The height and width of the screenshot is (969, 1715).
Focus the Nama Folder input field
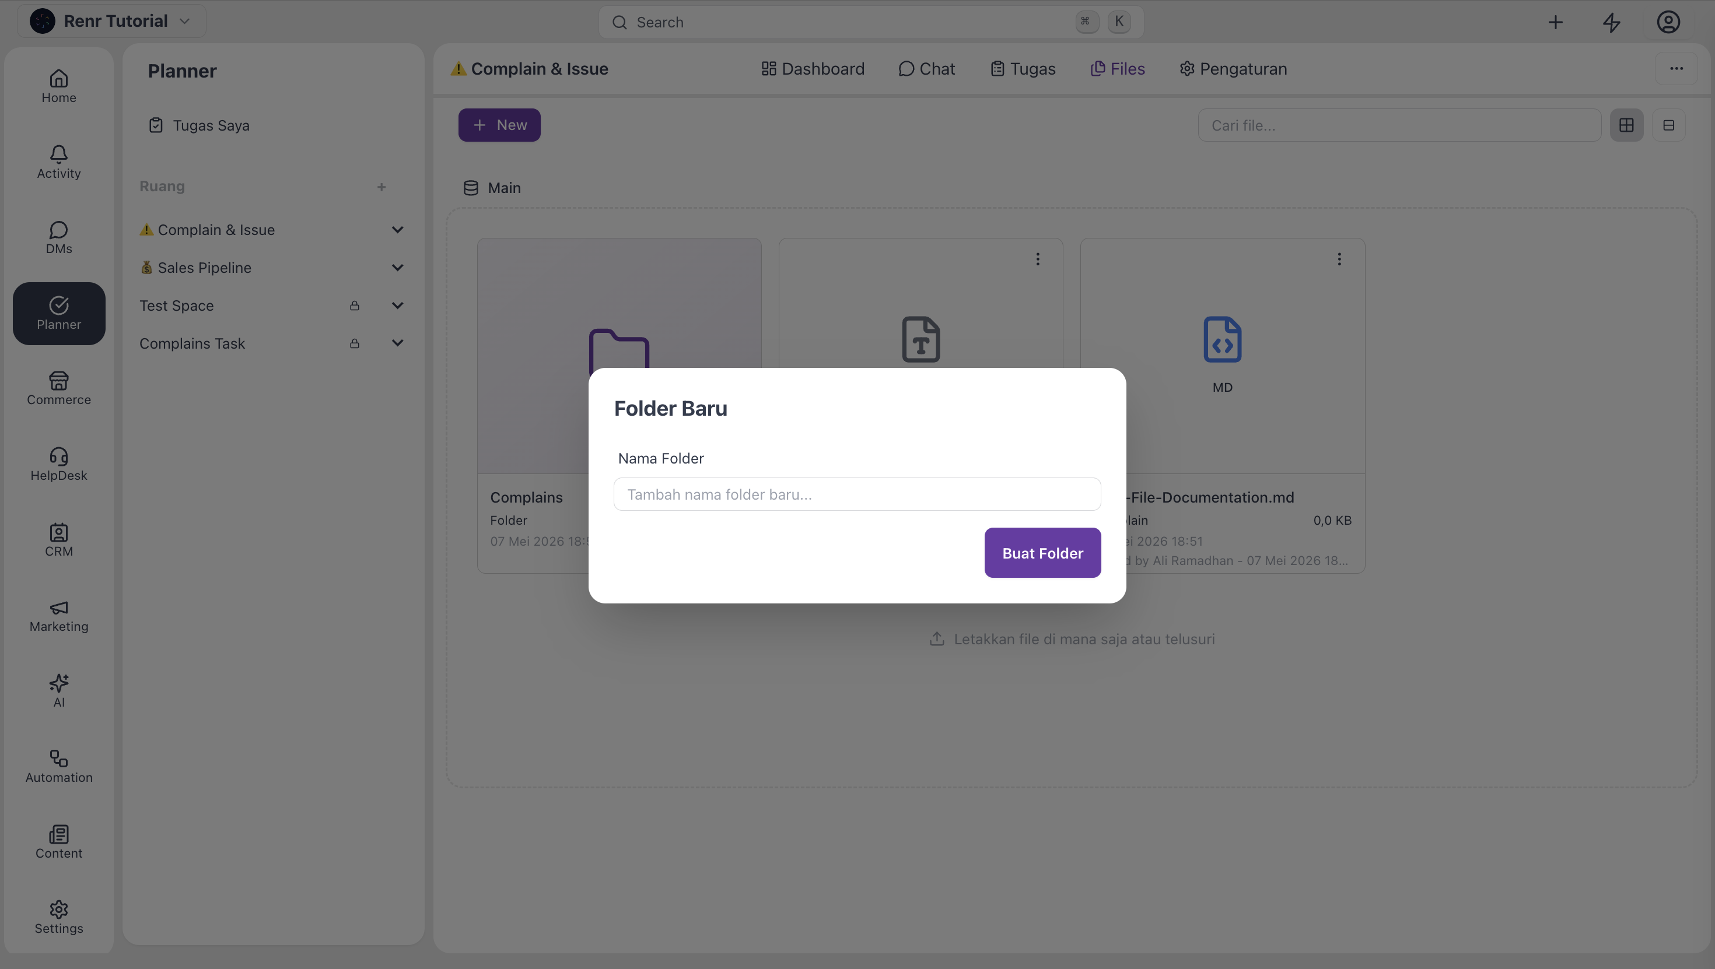tap(857, 494)
